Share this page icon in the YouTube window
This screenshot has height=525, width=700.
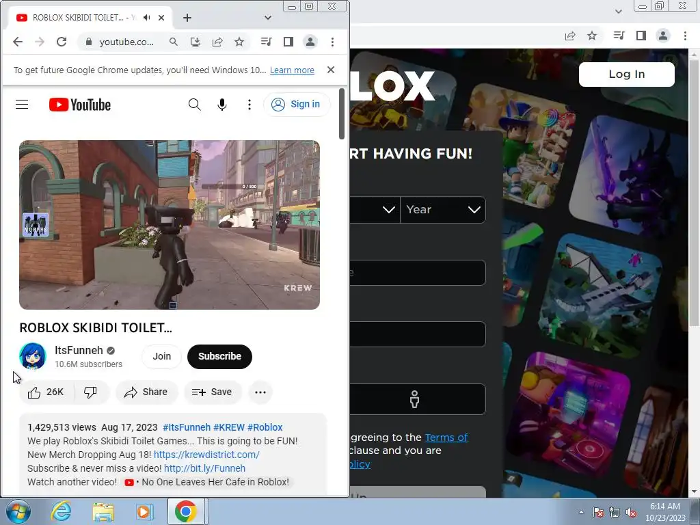click(x=217, y=42)
